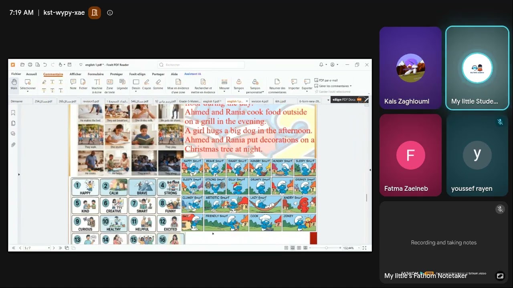Select the Légende callout tool
This screenshot has height=288, width=513.
[x=122, y=84]
